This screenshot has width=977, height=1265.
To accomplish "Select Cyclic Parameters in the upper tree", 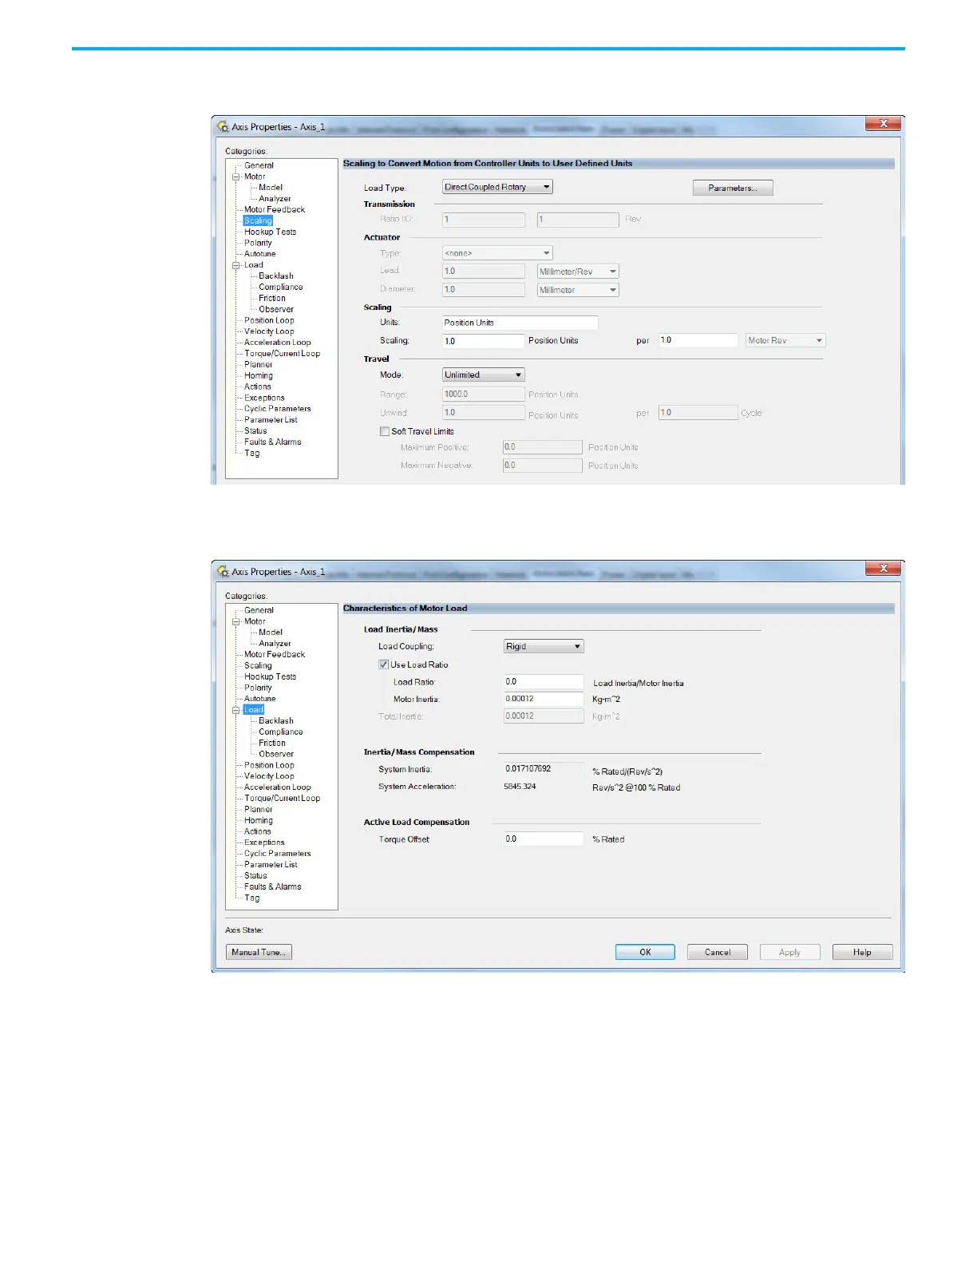I will 278,409.
